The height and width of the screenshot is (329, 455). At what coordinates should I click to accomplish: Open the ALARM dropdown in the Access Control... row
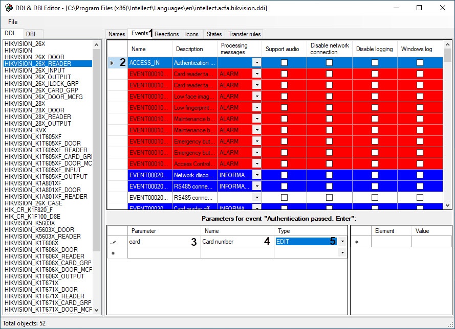point(256,164)
